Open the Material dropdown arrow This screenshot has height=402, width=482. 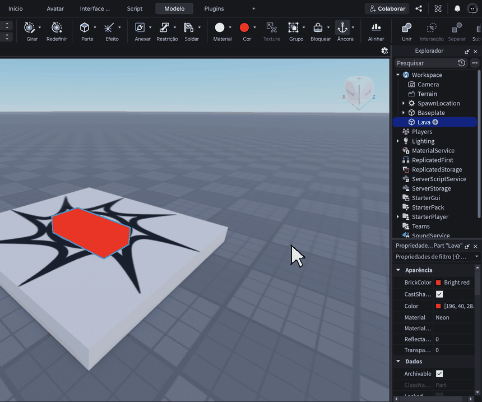[x=230, y=27]
